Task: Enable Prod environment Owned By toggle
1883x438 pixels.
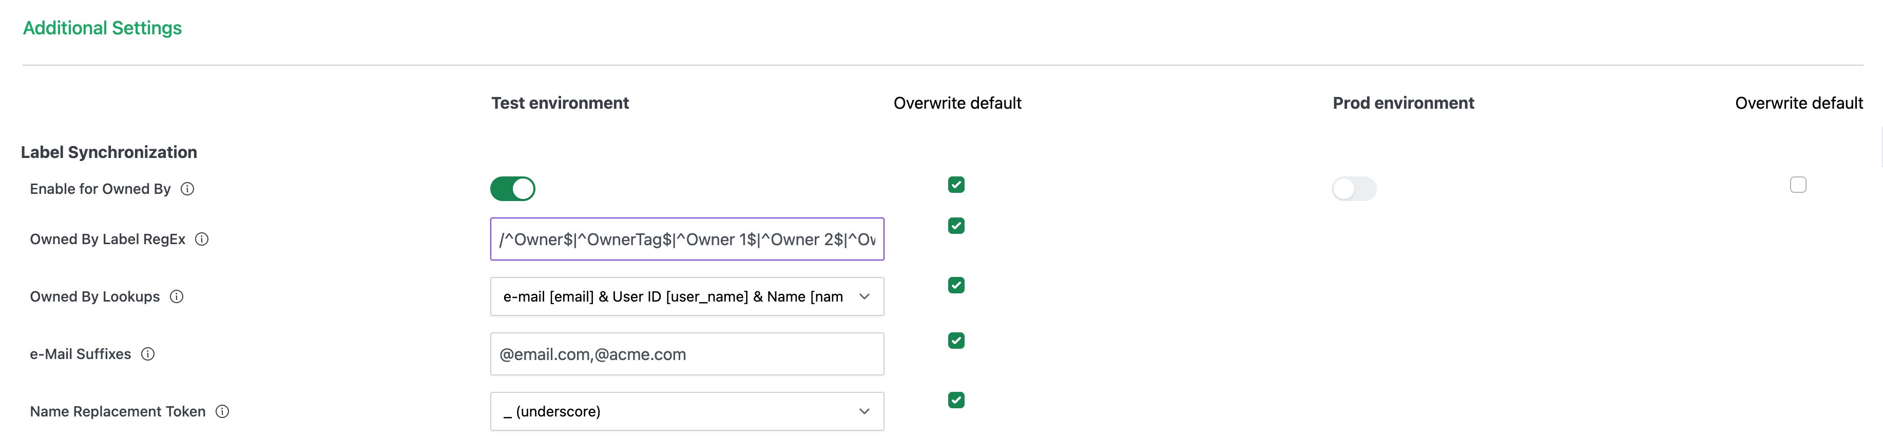Action: pyautogui.click(x=1355, y=189)
